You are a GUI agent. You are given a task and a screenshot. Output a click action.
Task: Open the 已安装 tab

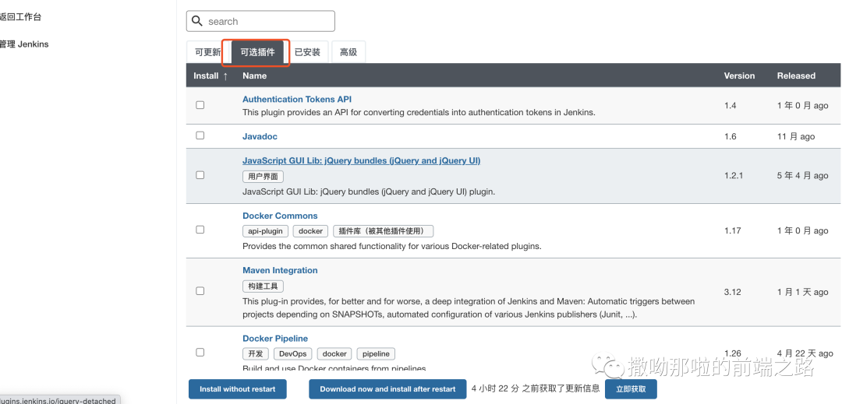pos(307,52)
